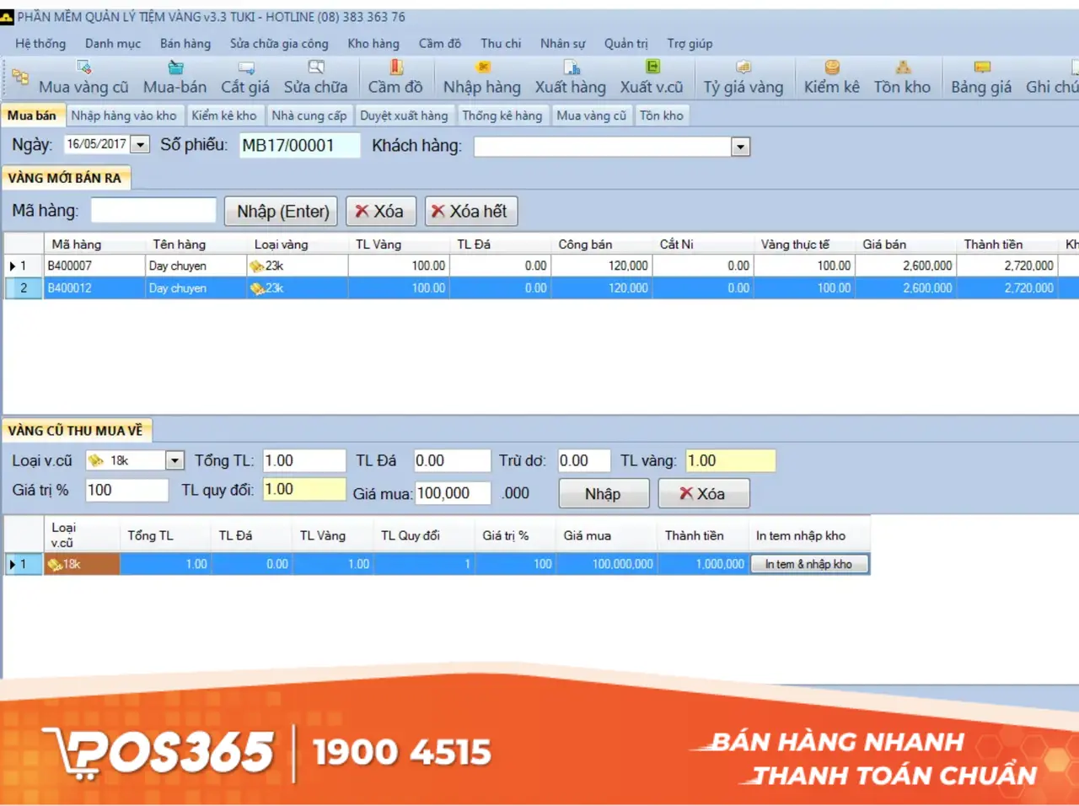Click the 100,000,000 Giá mua cell
This screenshot has height=806, width=1079.
[608, 564]
